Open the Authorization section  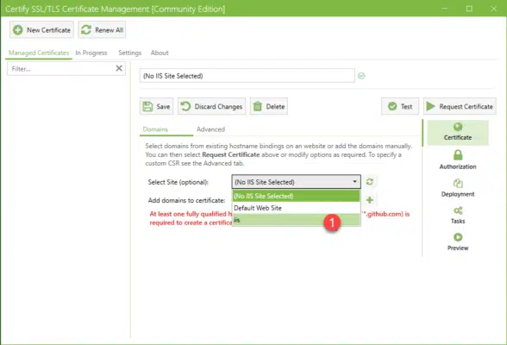458,160
